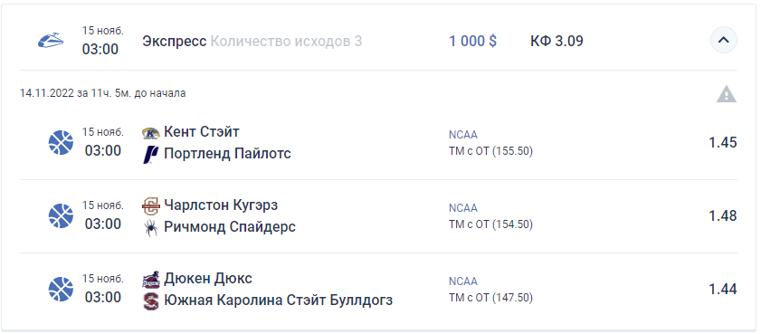Click basketball icon for Kent State match
This screenshot has height=334, width=761.
click(62, 143)
